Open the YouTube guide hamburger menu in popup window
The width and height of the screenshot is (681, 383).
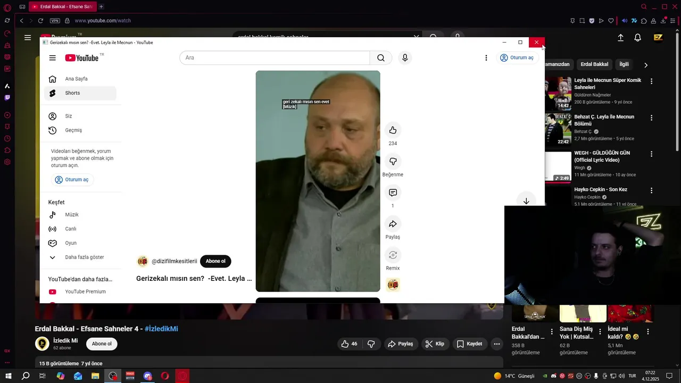pyautogui.click(x=52, y=58)
